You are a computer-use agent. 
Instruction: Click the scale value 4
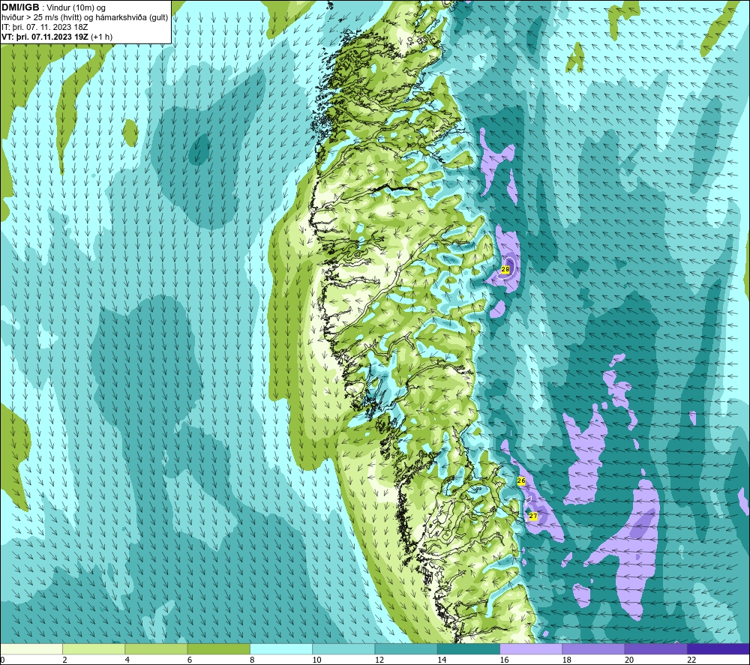pos(127,661)
